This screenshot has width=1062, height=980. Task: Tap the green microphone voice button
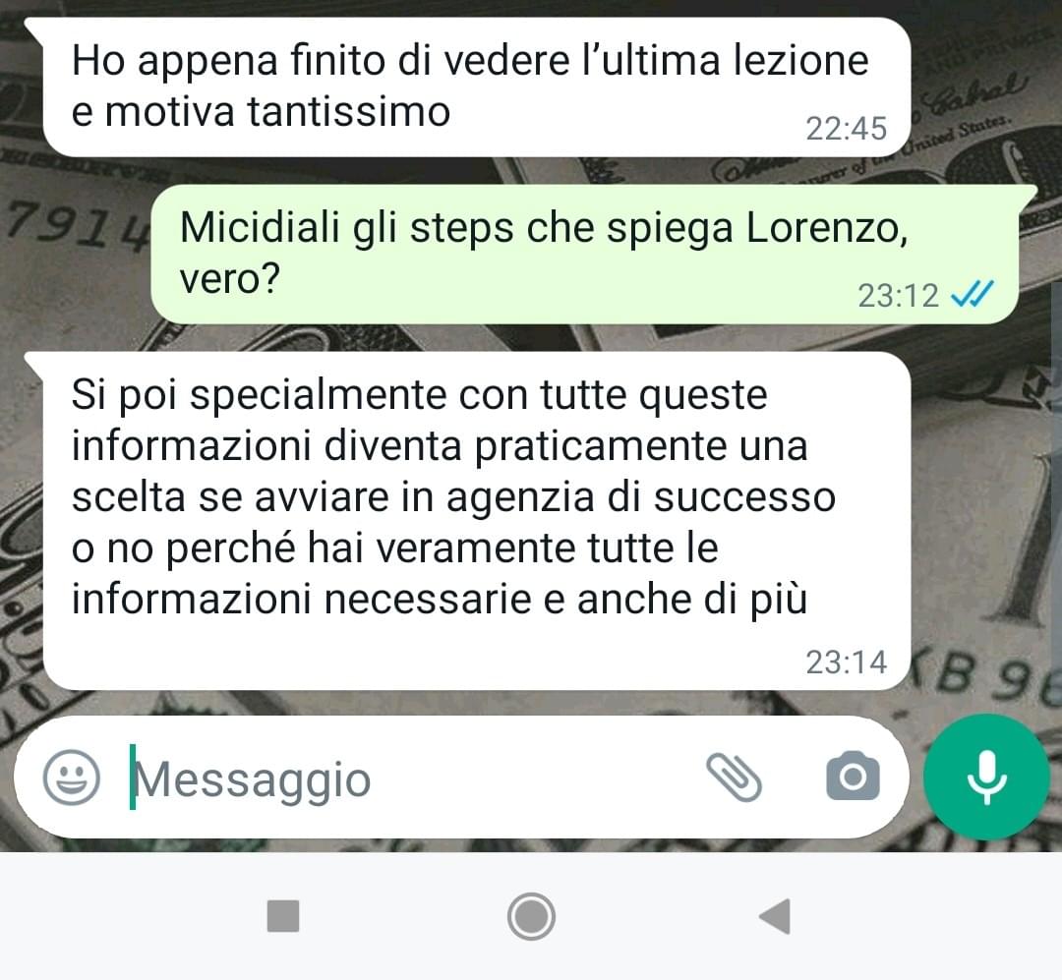click(x=986, y=777)
